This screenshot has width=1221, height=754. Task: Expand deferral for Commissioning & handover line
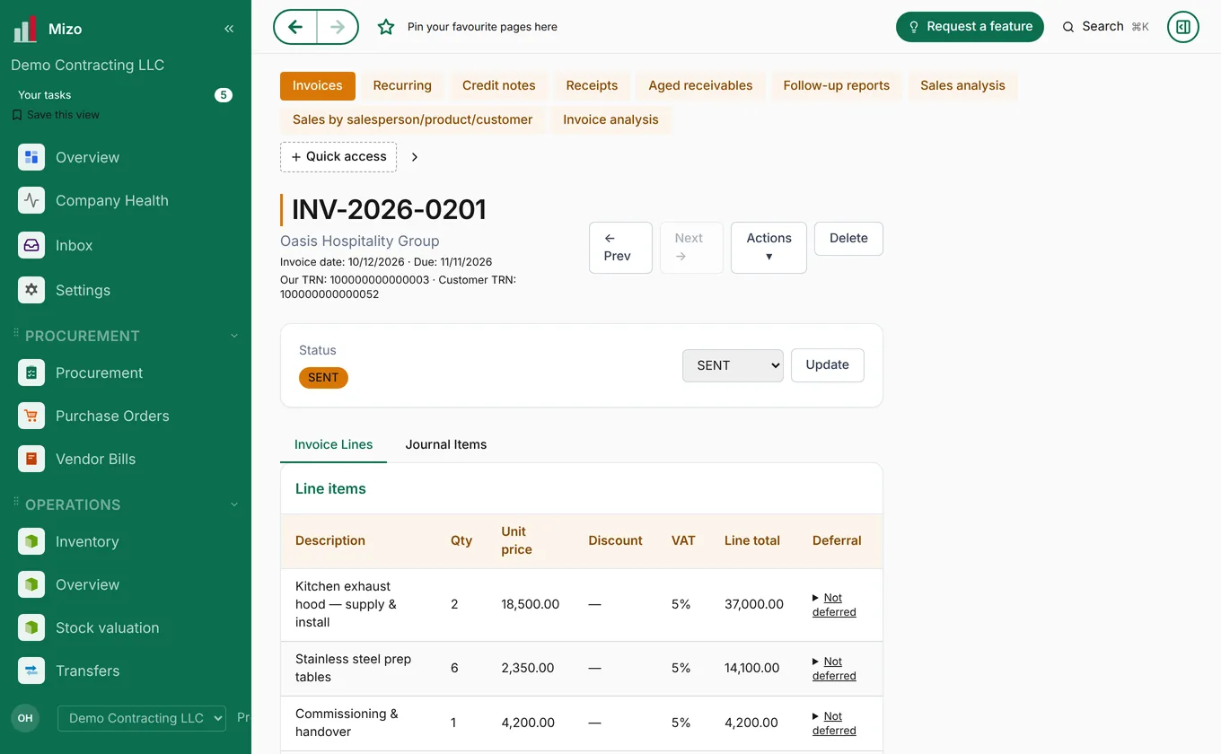click(834, 723)
